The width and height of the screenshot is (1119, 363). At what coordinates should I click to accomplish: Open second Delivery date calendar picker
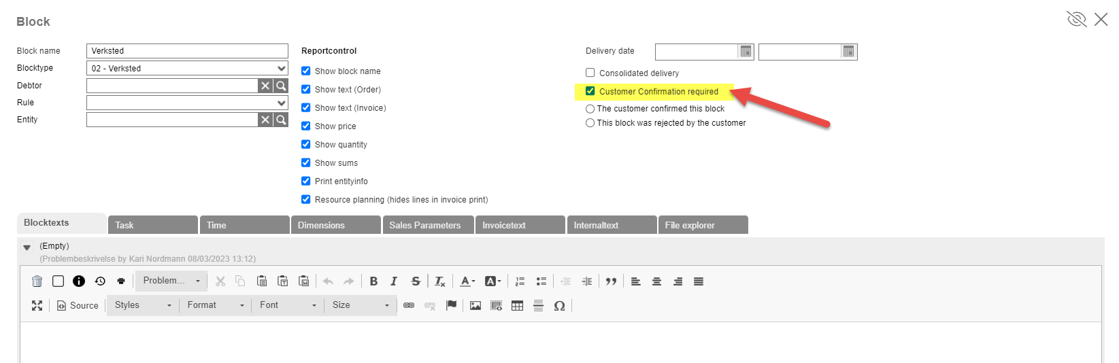pyautogui.click(x=849, y=52)
